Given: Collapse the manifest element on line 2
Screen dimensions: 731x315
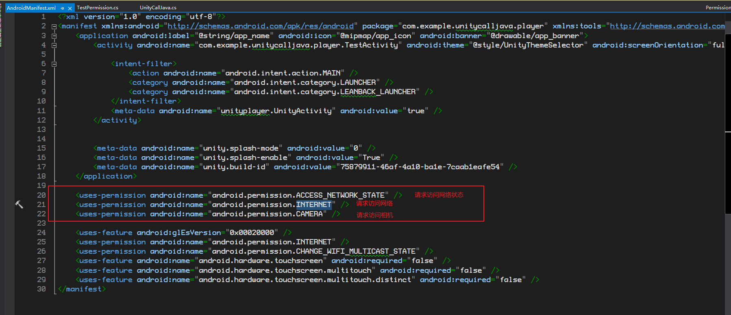Looking at the screenshot, I should tap(54, 26).
